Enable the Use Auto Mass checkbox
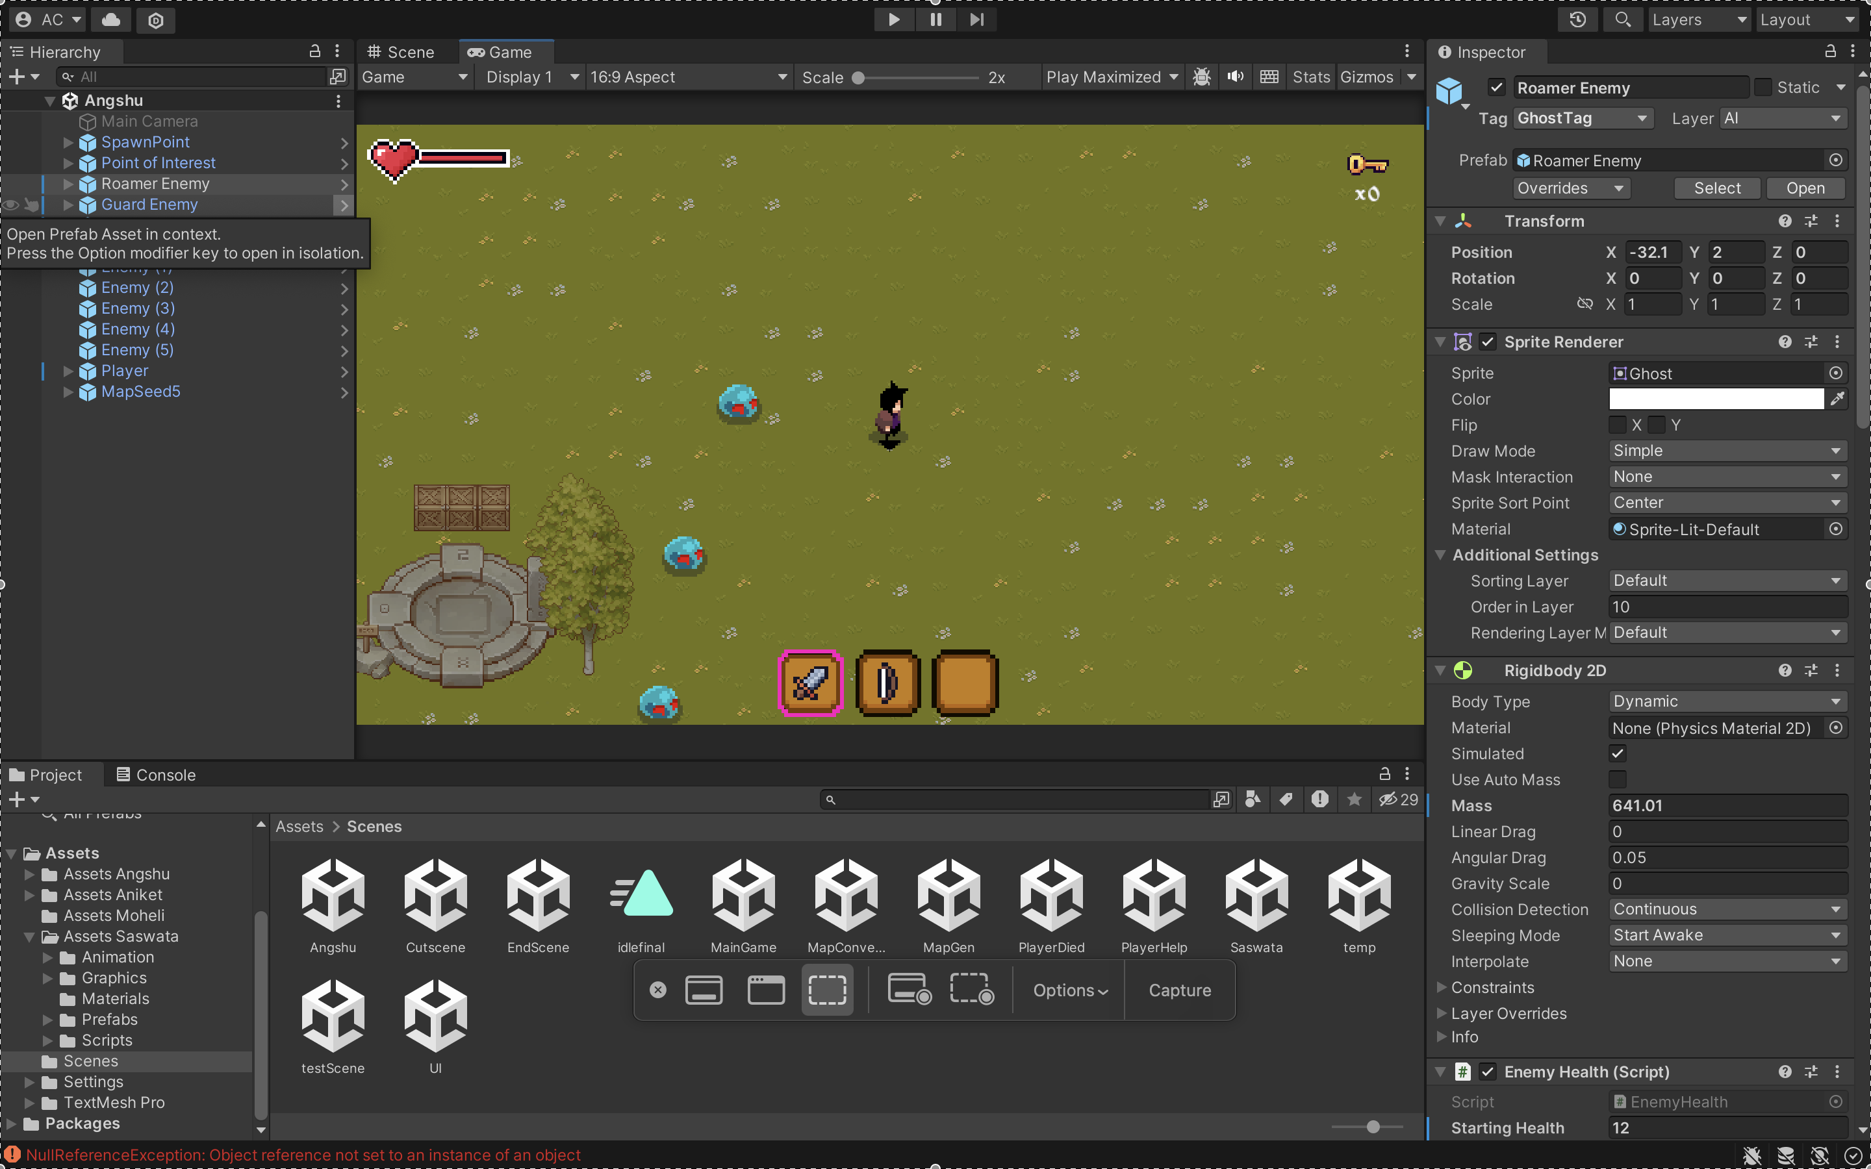The image size is (1871, 1169). 1616,779
